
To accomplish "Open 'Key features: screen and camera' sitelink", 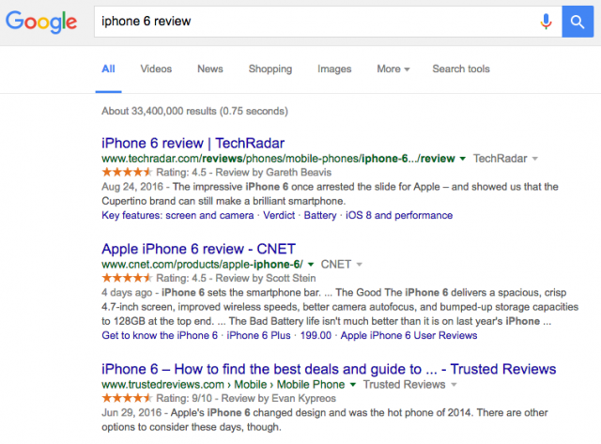I will pyautogui.click(x=177, y=215).
